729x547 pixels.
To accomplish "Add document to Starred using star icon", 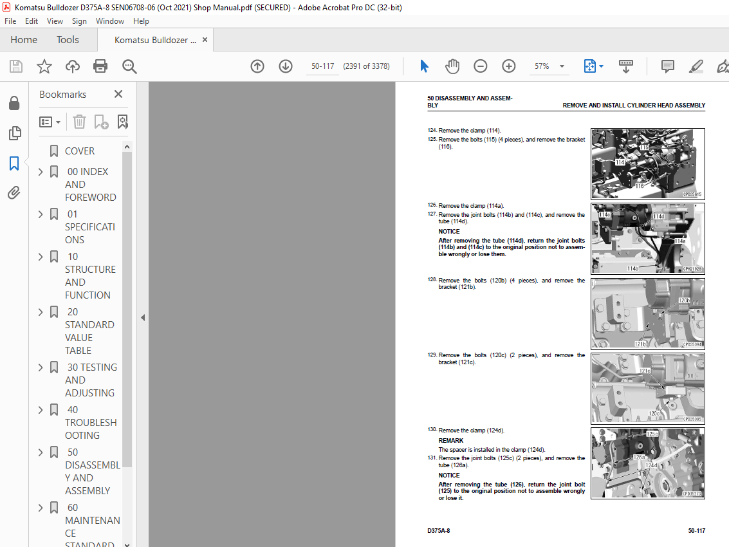I will 44,66.
